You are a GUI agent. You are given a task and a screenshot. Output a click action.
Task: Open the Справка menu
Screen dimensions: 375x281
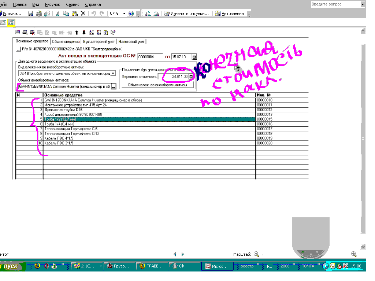coord(93,4)
